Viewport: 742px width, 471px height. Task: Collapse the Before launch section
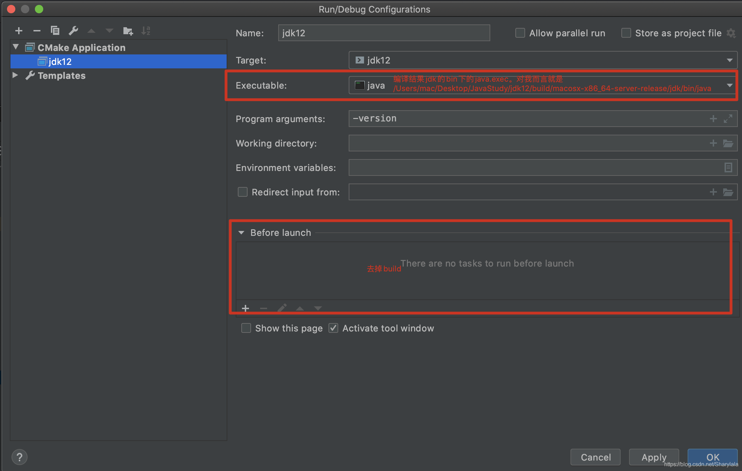241,233
